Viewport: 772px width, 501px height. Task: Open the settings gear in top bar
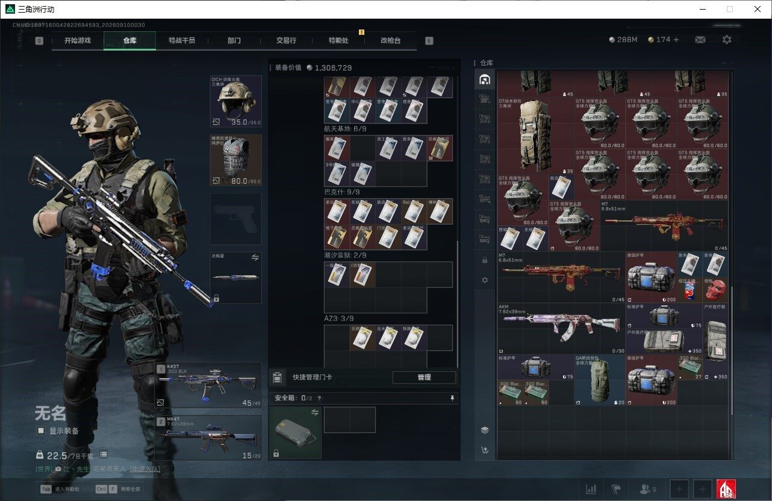[x=727, y=40]
